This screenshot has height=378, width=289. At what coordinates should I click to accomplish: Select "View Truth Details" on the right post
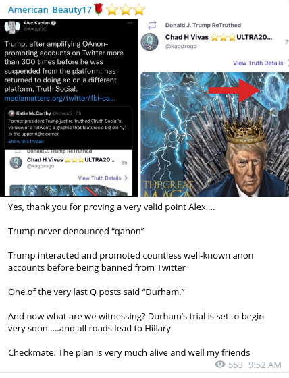(258, 63)
